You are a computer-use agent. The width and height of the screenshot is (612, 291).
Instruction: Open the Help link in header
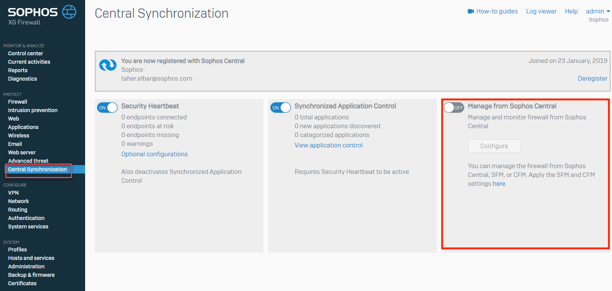pyautogui.click(x=571, y=12)
